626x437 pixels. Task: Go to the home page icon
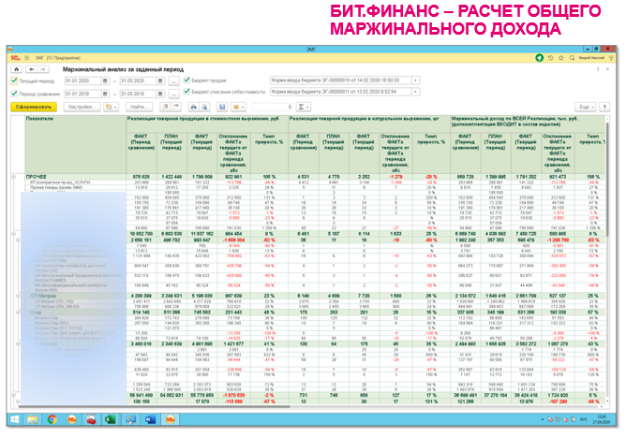click(16, 69)
